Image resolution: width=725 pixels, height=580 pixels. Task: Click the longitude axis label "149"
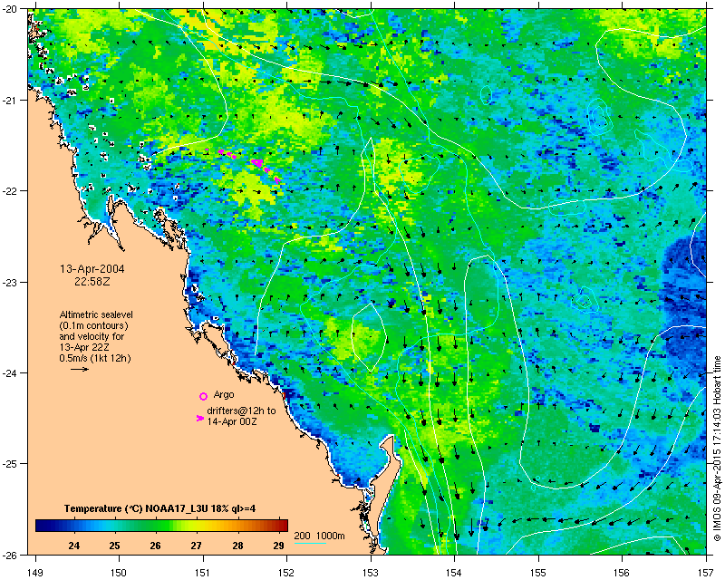(35, 573)
